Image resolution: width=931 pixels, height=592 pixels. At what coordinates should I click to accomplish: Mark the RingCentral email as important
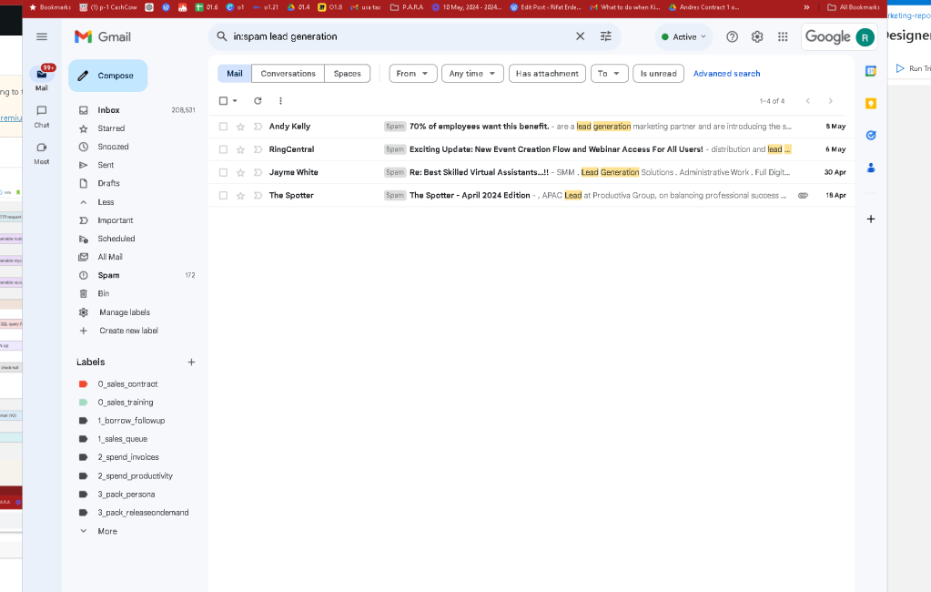(x=258, y=149)
